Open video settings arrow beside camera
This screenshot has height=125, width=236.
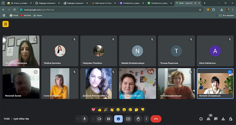93,119
